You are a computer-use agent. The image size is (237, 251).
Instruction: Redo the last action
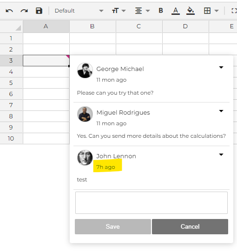coord(24,11)
